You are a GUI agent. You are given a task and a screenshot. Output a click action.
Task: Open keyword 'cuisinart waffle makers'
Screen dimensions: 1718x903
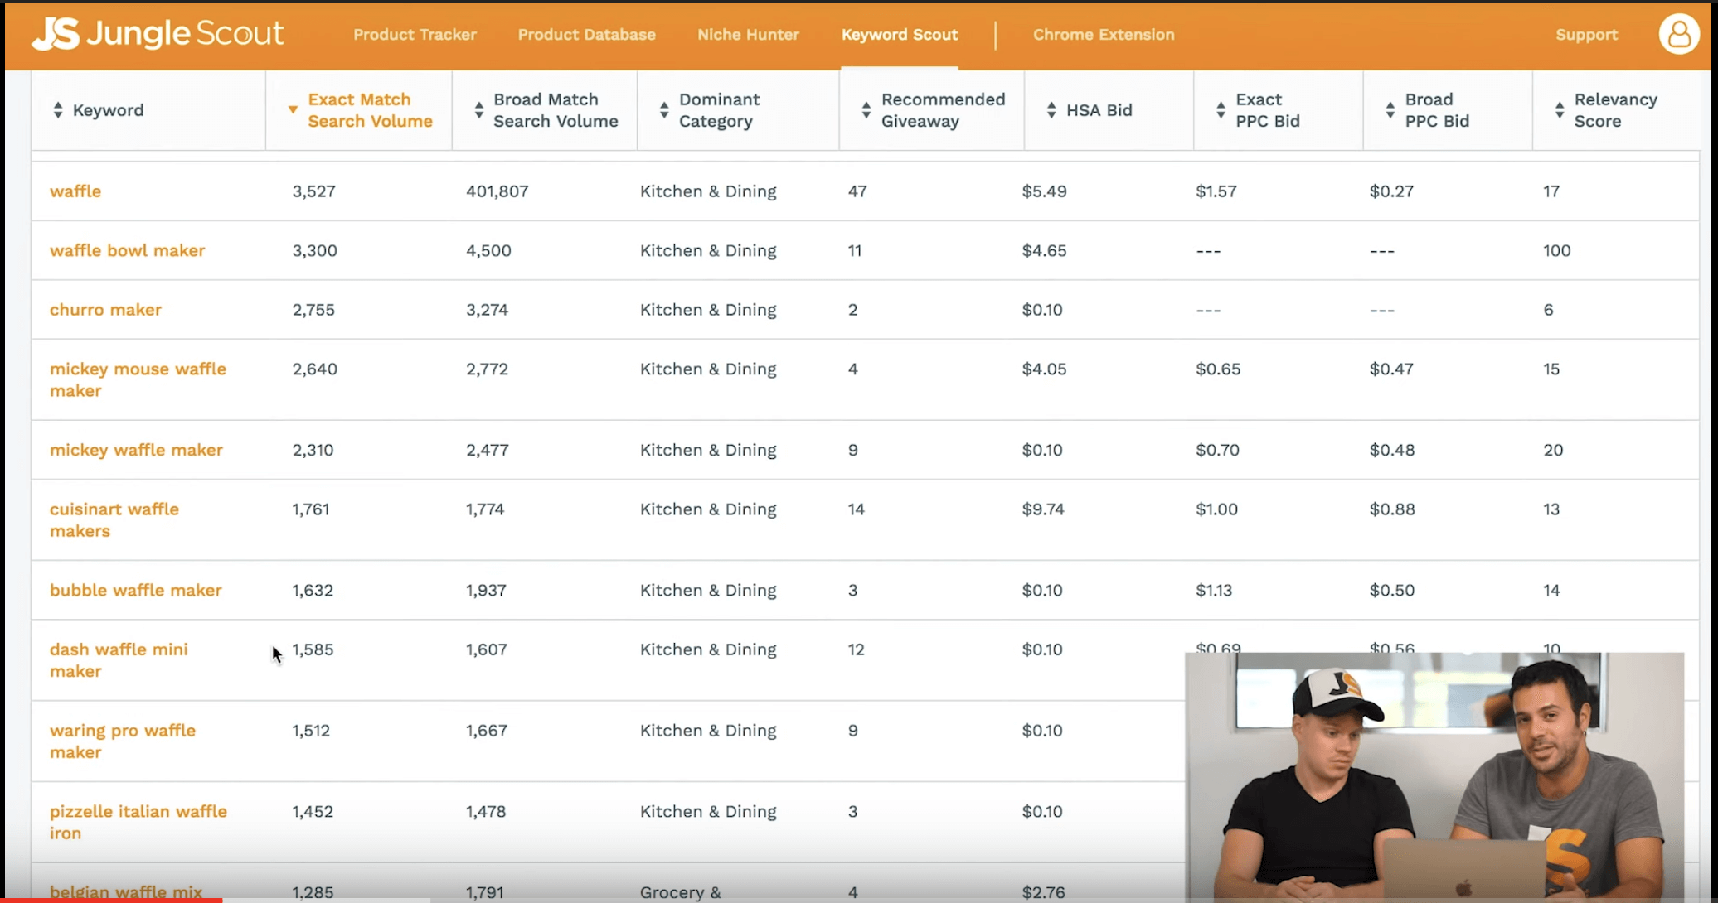114,520
